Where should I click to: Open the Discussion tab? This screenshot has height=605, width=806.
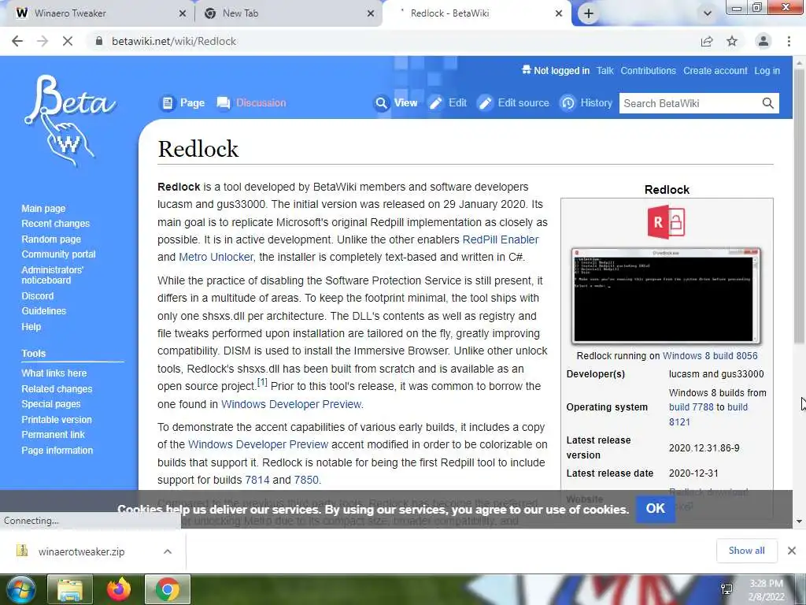click(x=251, y=103)
